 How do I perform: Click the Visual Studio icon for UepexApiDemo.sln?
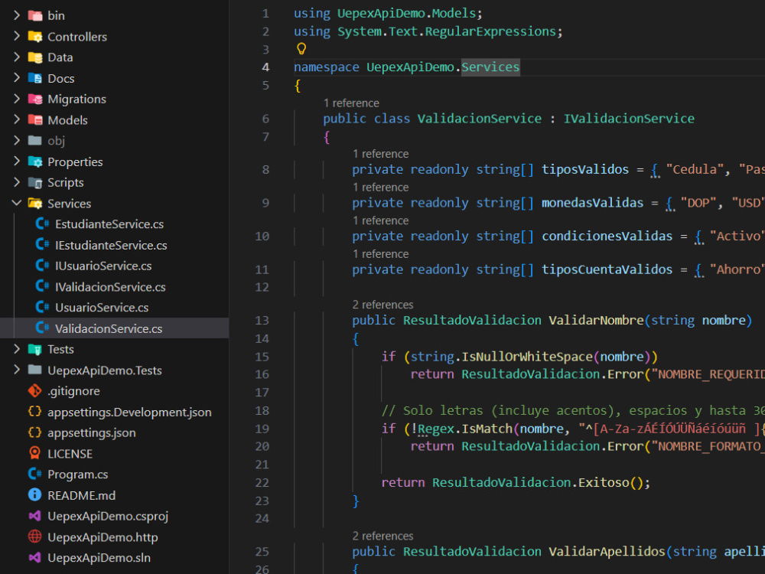coord(35,557)
